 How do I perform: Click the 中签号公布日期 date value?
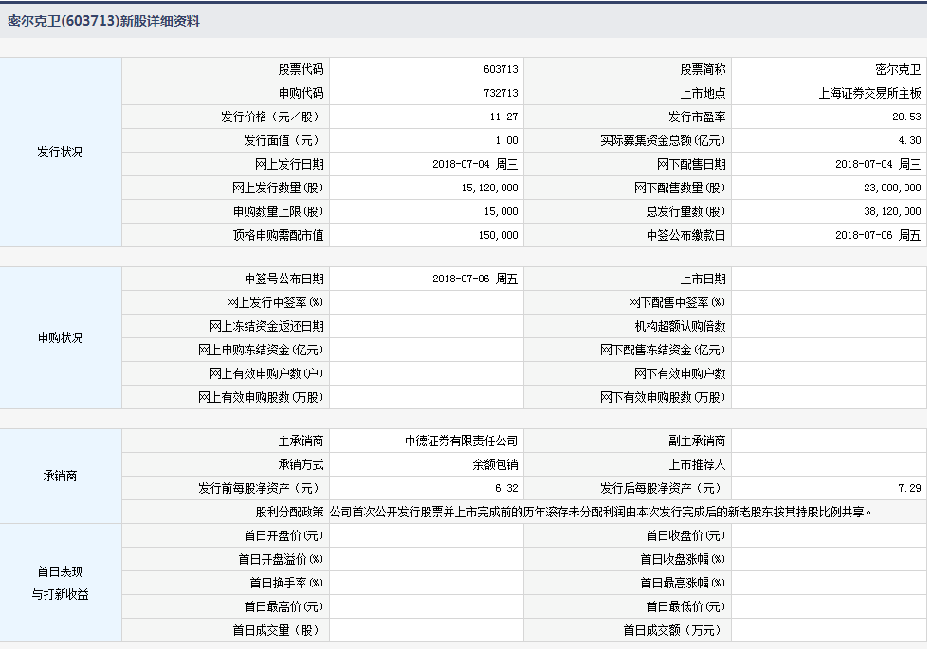click(x=475, y=279)
